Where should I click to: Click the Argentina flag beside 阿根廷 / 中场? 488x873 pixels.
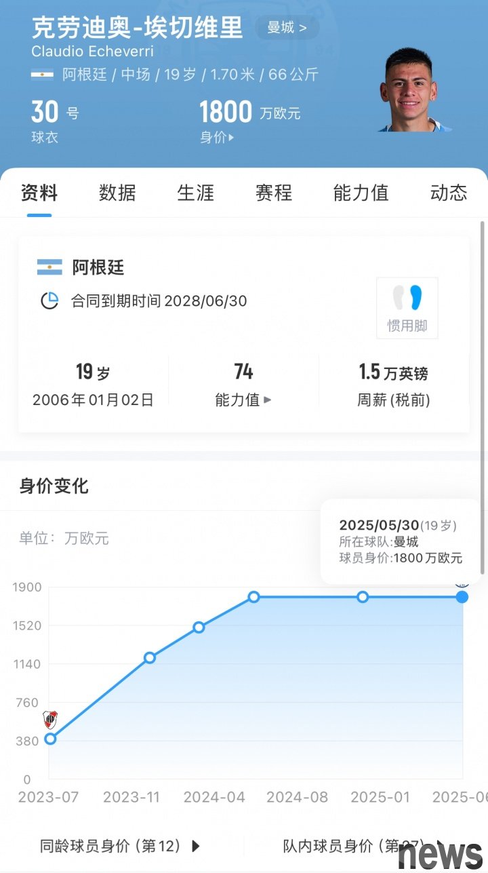pos(42,75)
